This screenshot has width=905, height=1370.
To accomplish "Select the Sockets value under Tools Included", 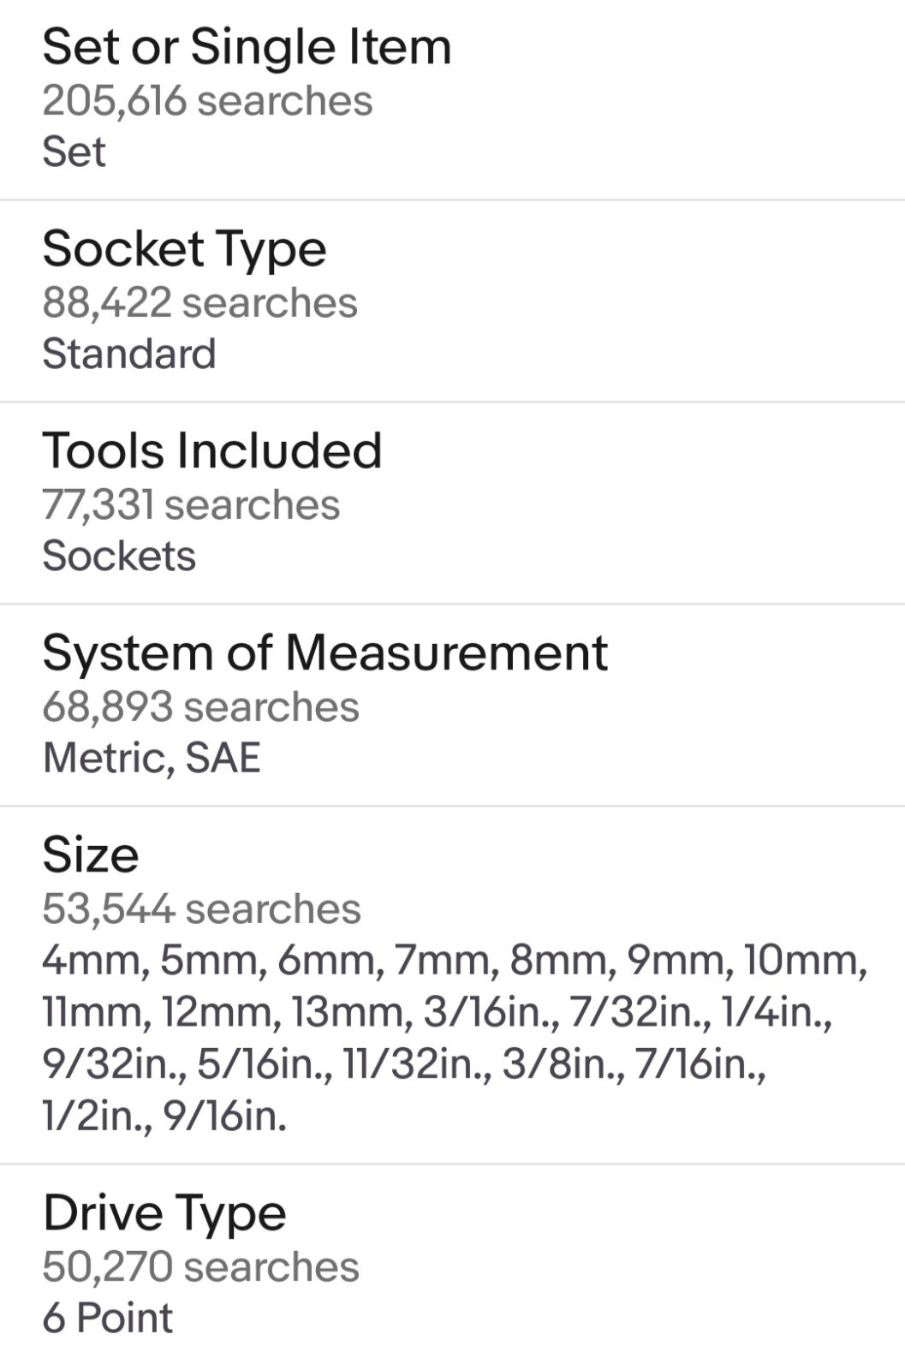I will (x=119, y=556).
